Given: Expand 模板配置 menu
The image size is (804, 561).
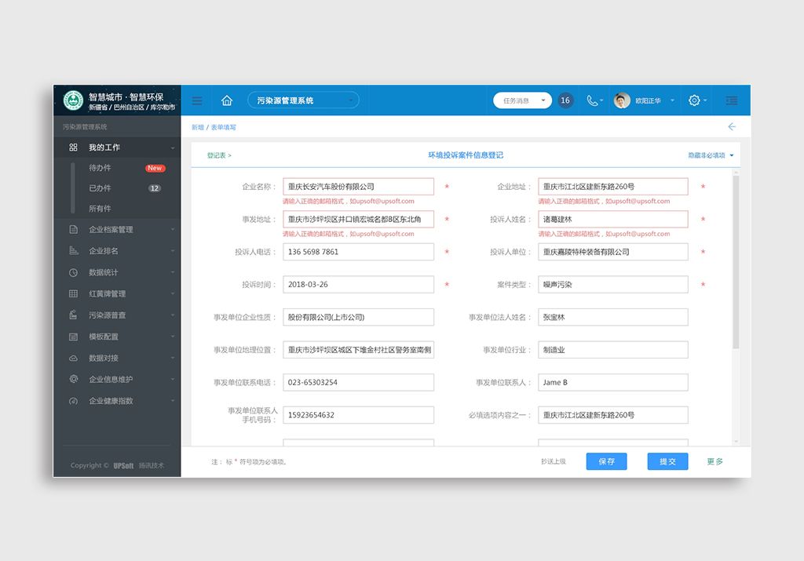Looking at the screenshot, I should point(117,337).
